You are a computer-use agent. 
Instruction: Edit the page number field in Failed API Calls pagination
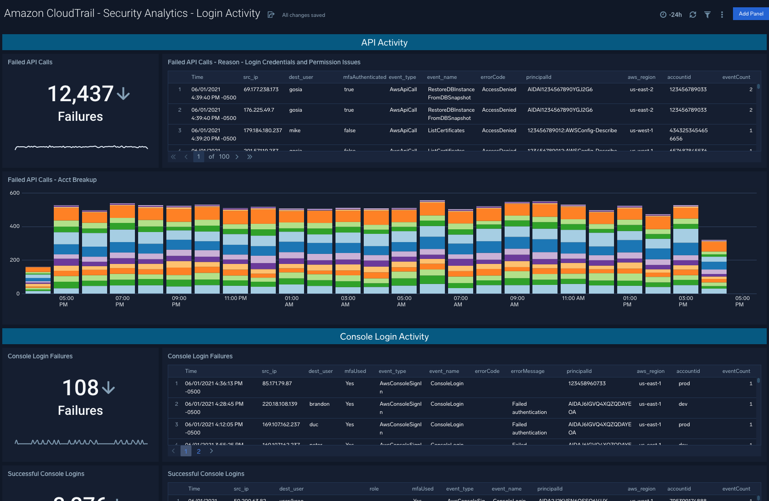[199, 156]
